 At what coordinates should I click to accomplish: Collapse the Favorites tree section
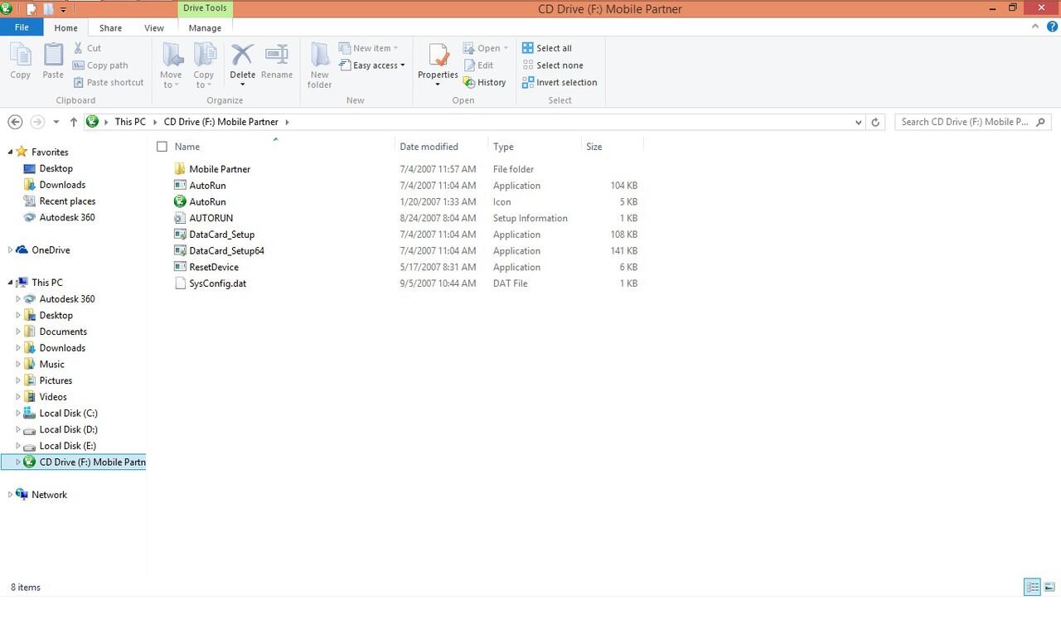click(x=10, y=152)
